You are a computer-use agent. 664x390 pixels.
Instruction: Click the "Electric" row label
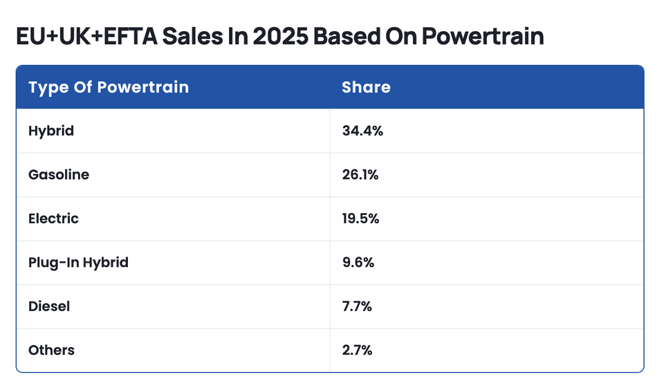[x=54, y=219]
